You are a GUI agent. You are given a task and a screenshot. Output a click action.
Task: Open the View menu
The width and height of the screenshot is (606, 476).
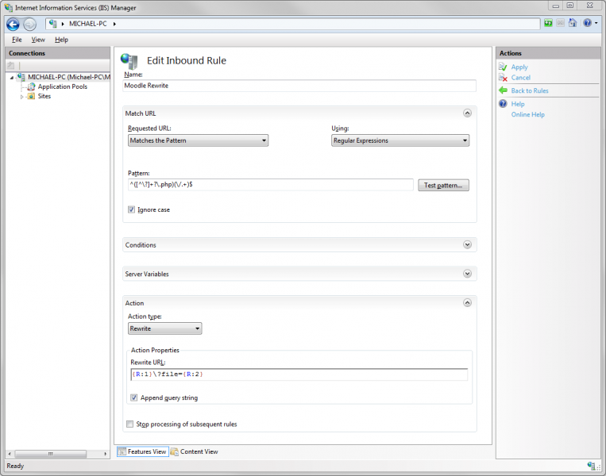(x=38, y=40)
